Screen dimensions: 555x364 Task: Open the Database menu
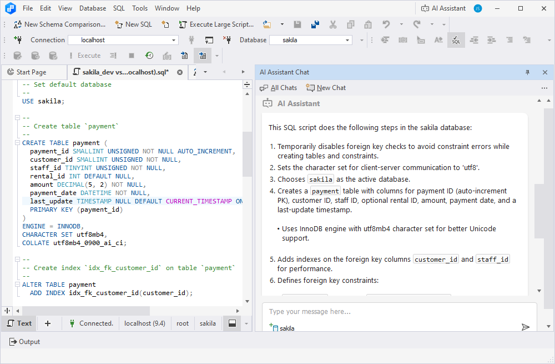[x=92, y=8]
